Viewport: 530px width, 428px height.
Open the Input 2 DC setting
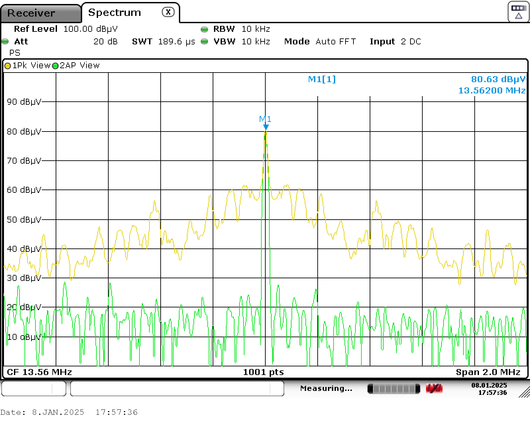pos(395,42)
